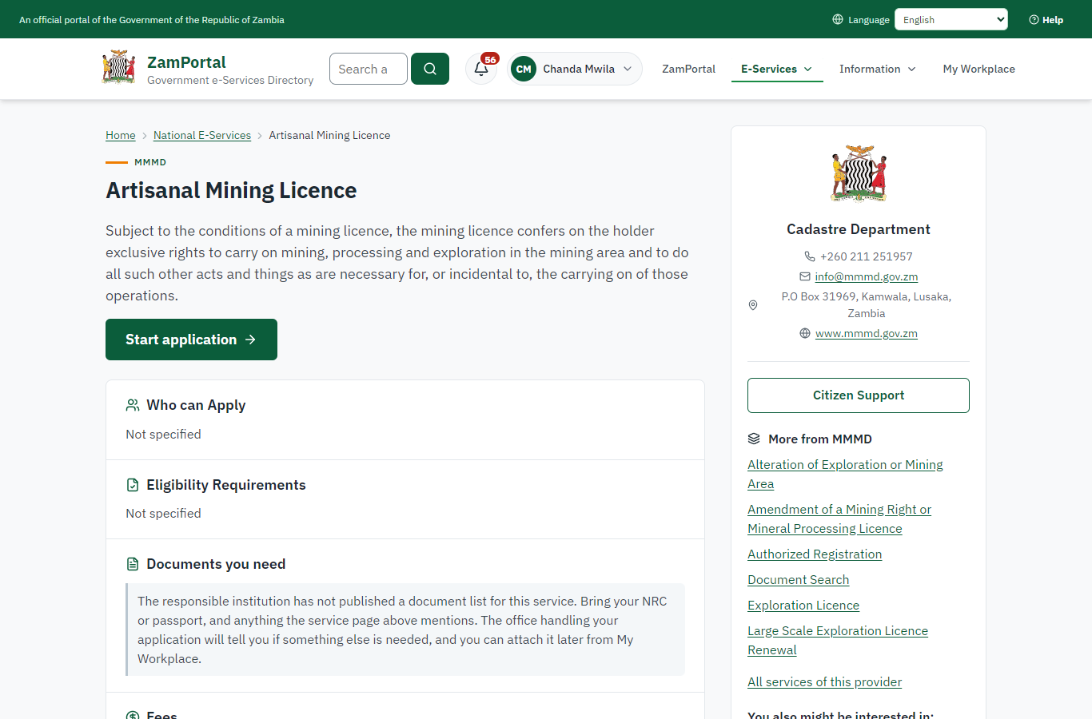The image size is (1092, 719).
Task: Open My Workplace in navigation
Action: (978, 69)
